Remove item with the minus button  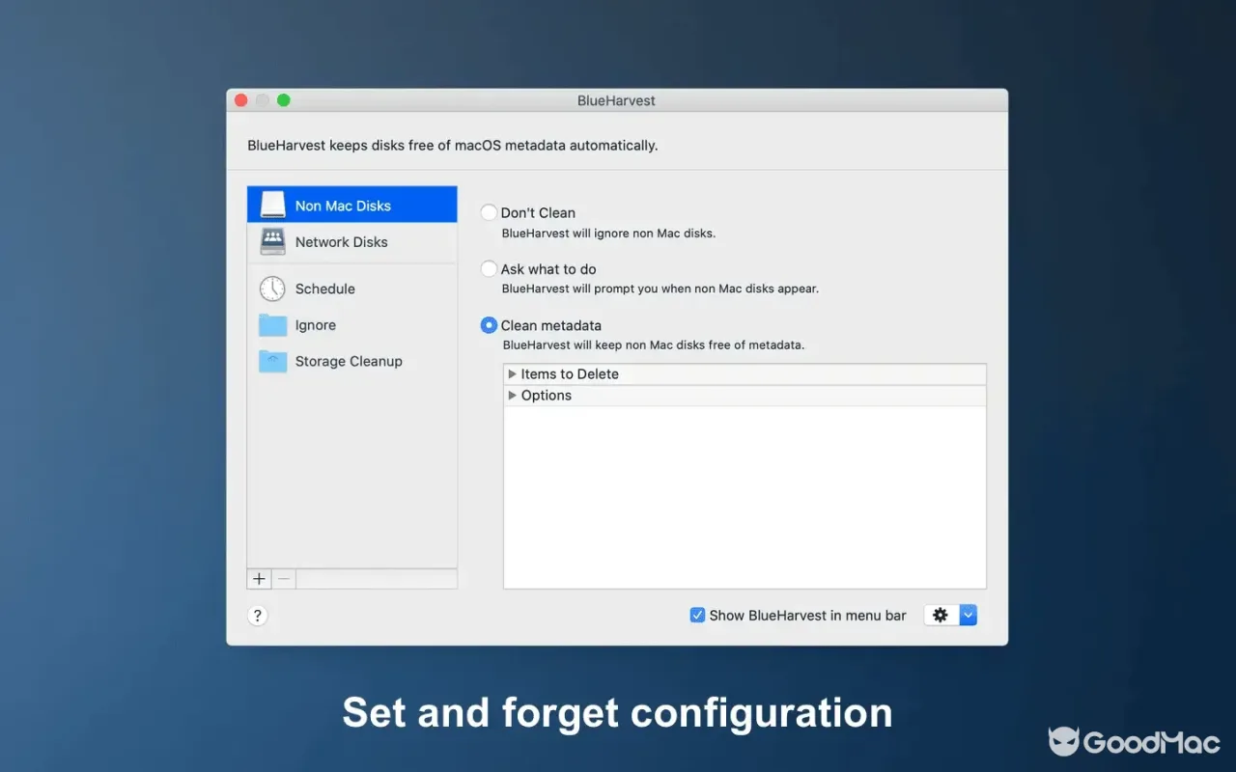(x=284, y=579)
